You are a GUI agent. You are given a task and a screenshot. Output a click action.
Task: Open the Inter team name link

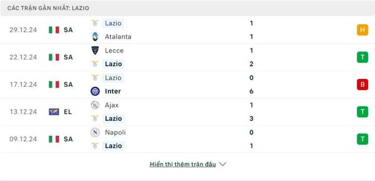click(x=113, y=91)
